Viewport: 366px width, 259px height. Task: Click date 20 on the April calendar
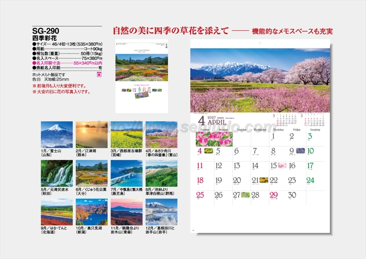(237, 180)
